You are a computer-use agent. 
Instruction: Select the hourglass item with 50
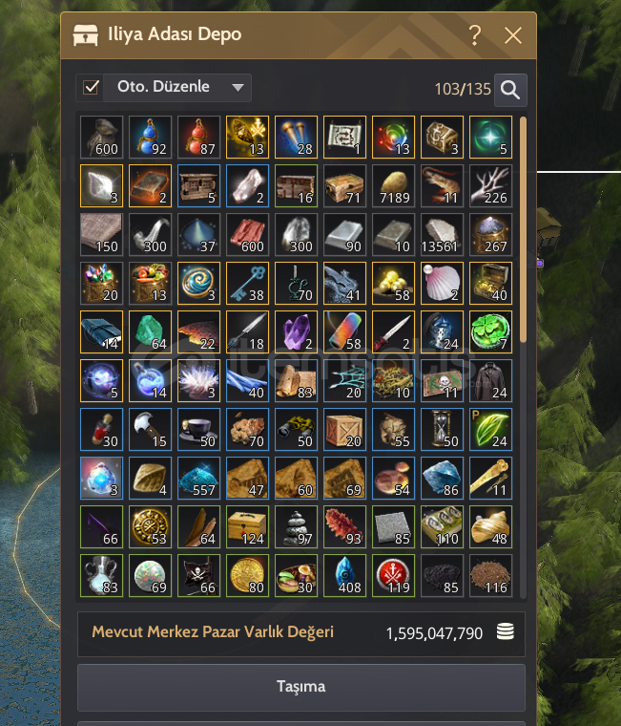point(442,430)
